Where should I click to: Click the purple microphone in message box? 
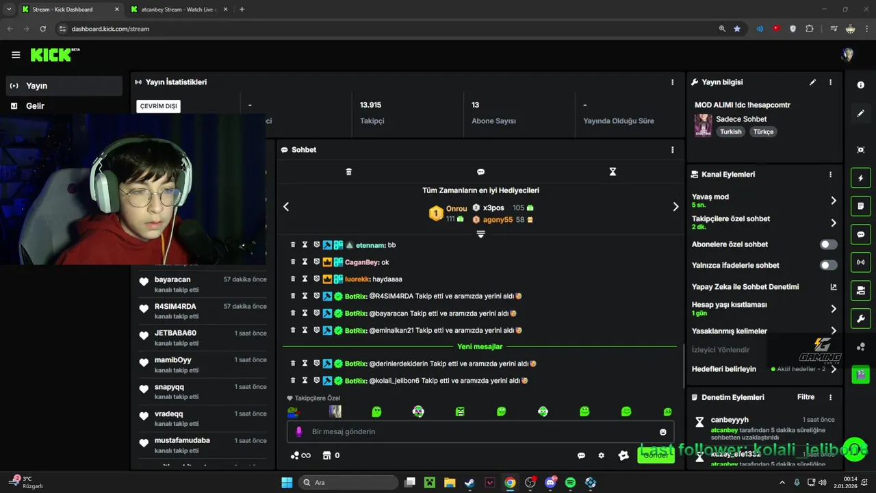point(298,431)
